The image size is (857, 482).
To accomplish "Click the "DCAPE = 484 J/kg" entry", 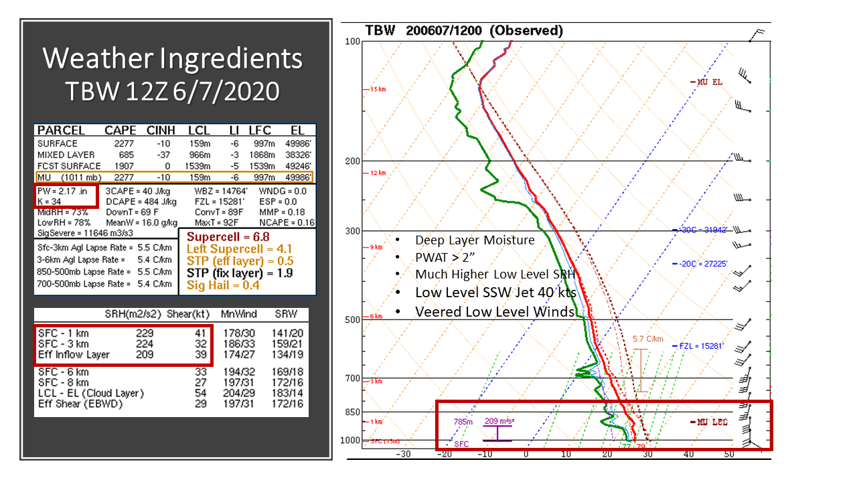I will (141, 201).
